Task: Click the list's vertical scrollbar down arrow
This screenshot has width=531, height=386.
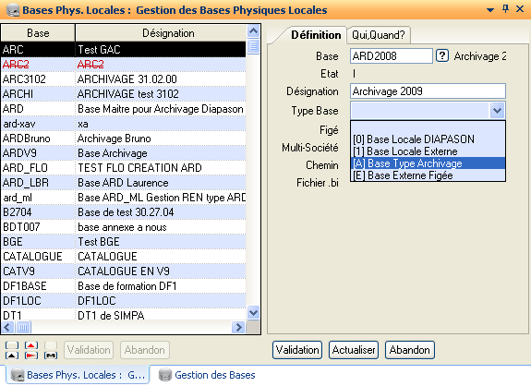Action: point(253,312)
